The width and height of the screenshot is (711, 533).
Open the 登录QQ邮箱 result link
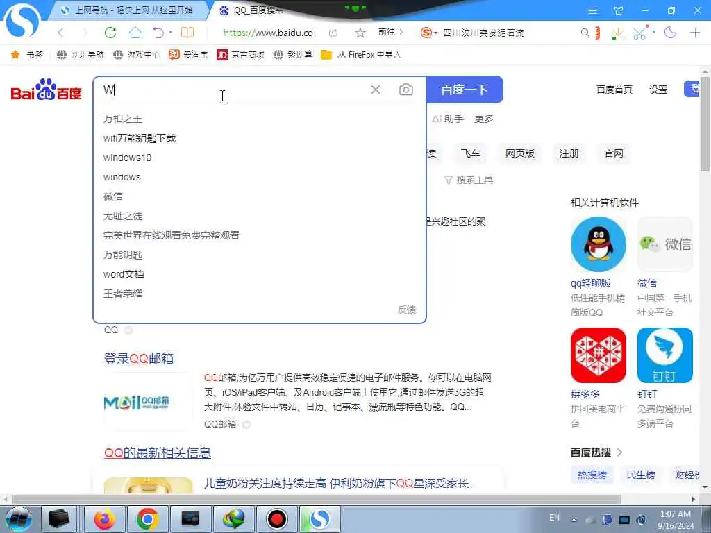tap(139, 359)
